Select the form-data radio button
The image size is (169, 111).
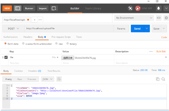(x=5, y=44)
